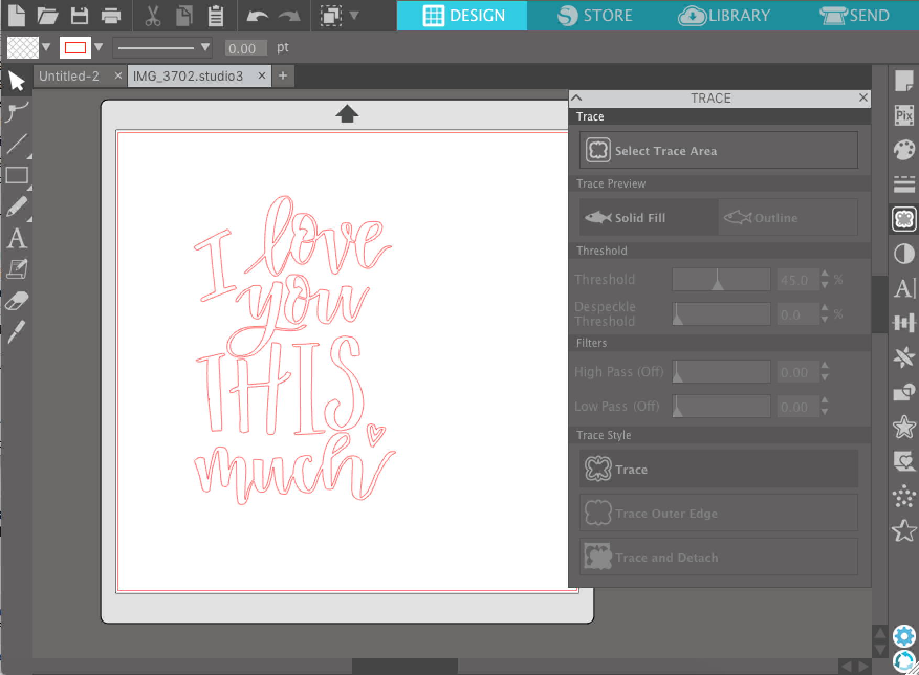Add a new document tab with plus
The image size is (919, 675).
point(283,76)
